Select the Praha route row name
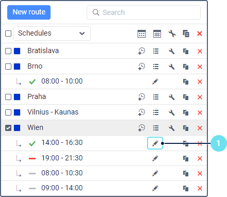Image resolution: width=227 pixels, height=197 pixels. [x=37, y=96]
